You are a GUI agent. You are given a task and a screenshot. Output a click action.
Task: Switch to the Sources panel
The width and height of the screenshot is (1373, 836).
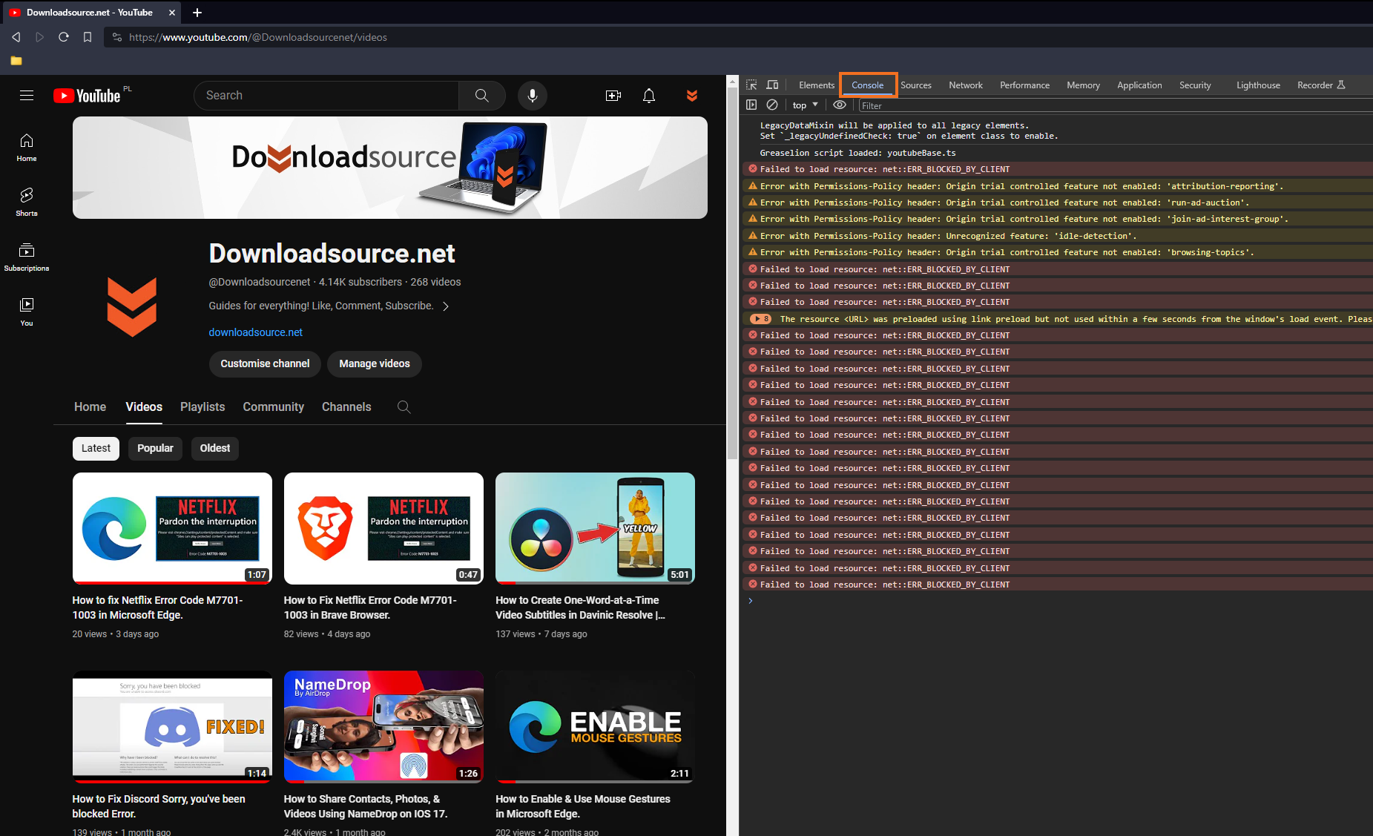point(916,85)
